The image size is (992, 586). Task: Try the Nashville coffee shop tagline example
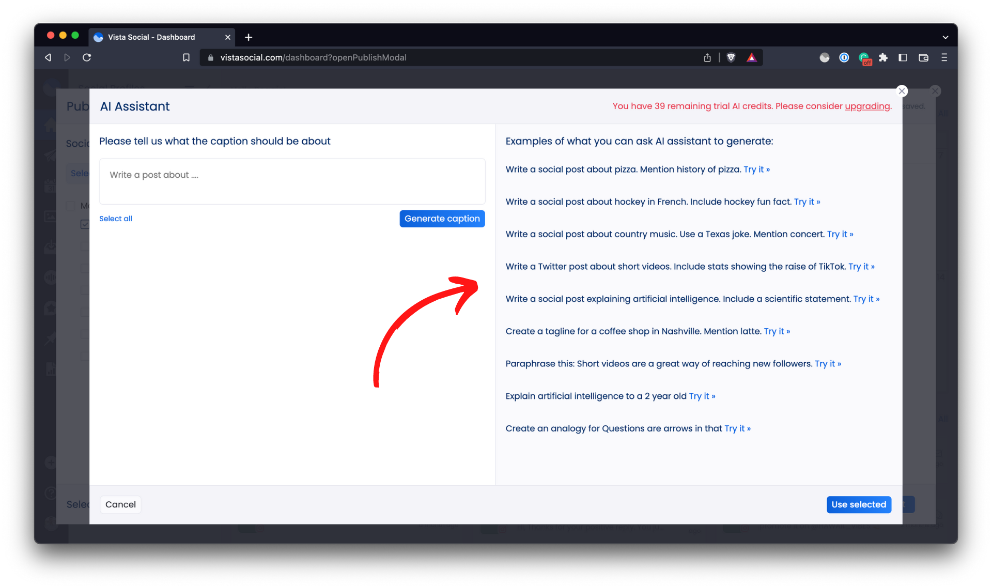tap(777, 331)
